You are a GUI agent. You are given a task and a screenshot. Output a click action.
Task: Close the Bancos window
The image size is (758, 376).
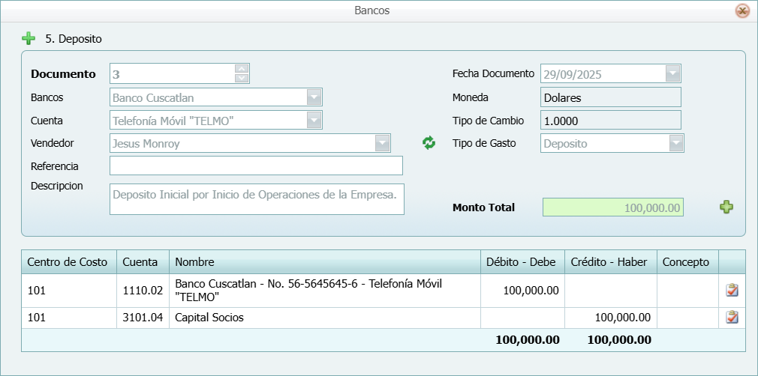[742, 10]
